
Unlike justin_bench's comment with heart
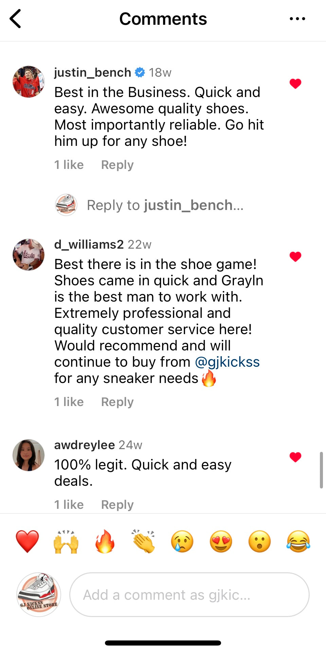[x=295, y=83]
